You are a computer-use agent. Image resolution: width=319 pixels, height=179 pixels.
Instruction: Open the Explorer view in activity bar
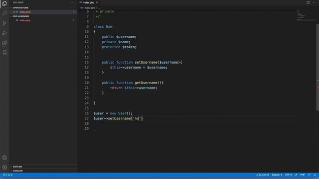pos(4,3)
